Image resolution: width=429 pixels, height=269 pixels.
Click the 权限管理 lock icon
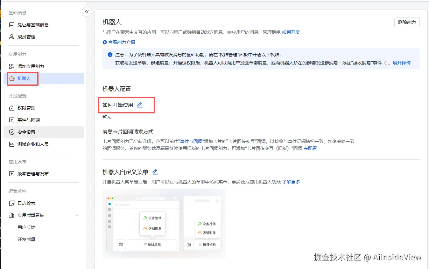click(12, 108)
